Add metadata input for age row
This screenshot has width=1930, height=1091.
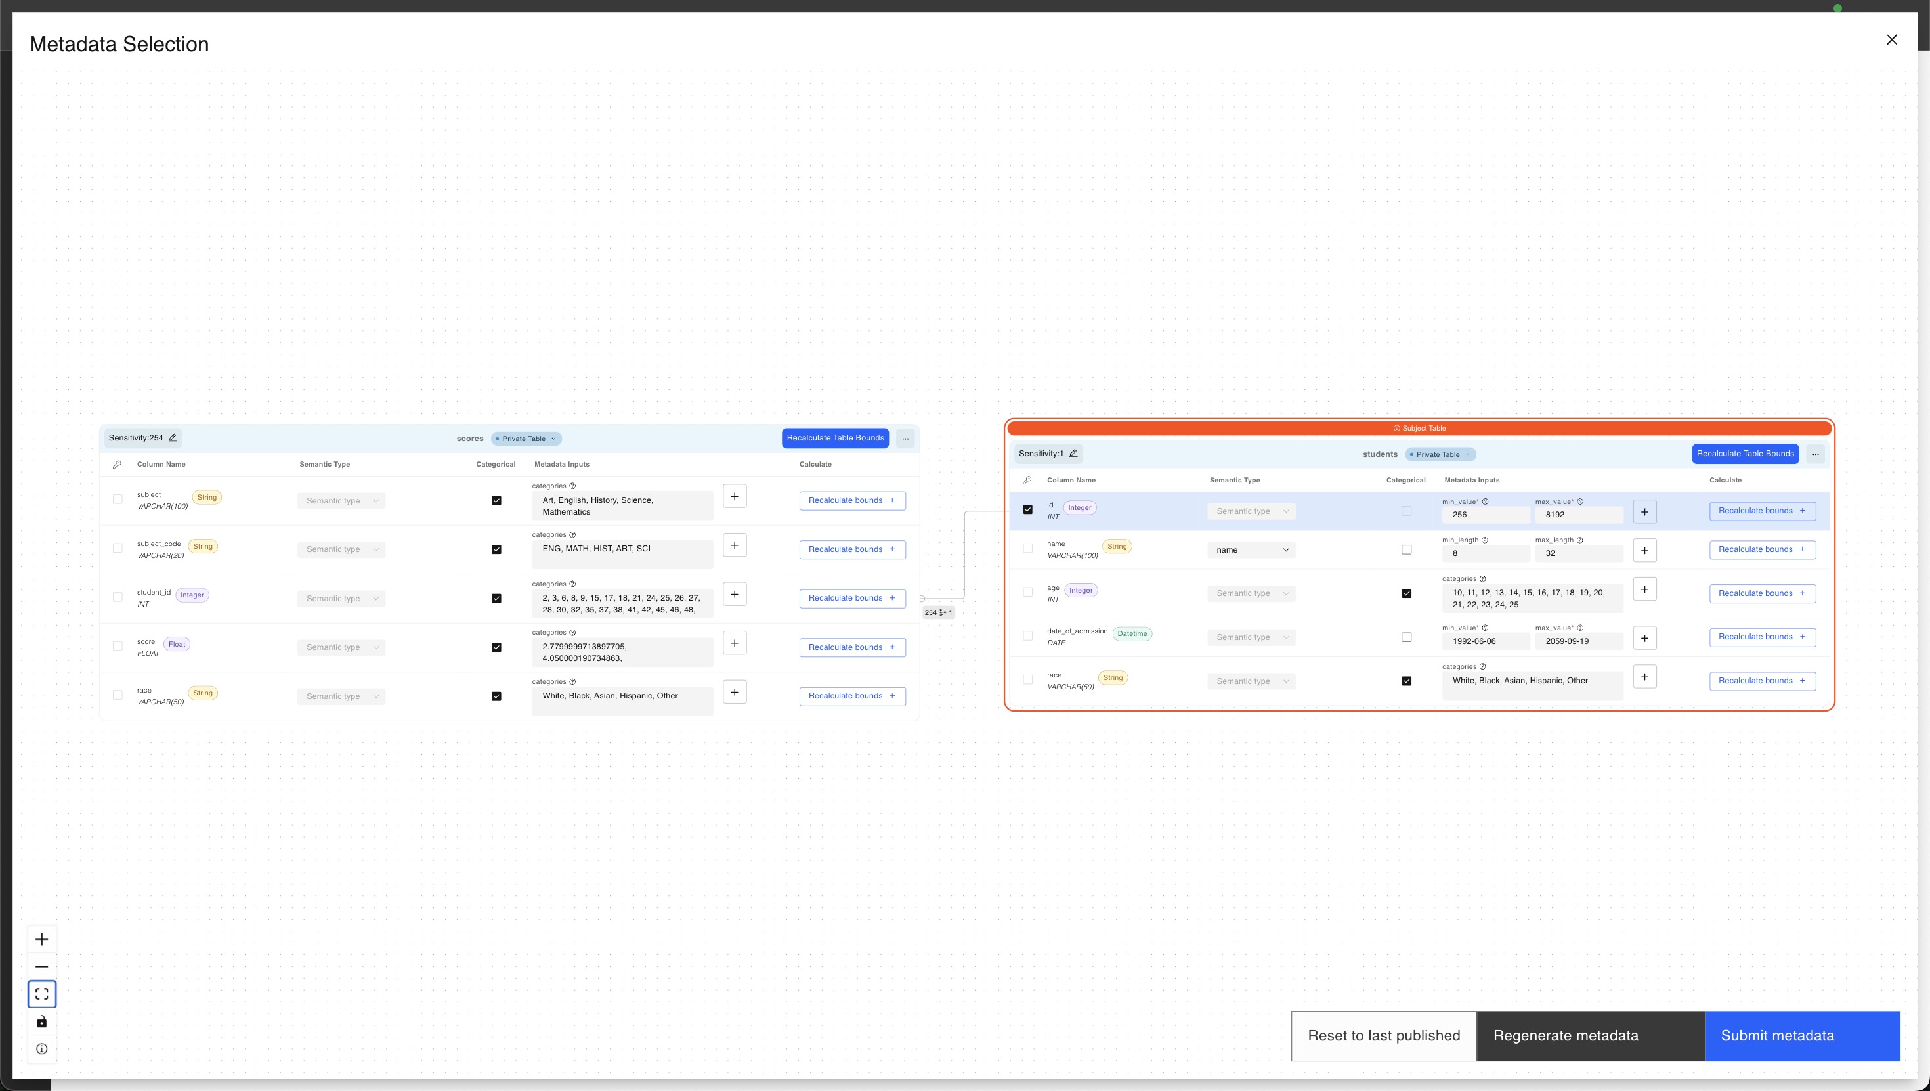coord(1644,589)
